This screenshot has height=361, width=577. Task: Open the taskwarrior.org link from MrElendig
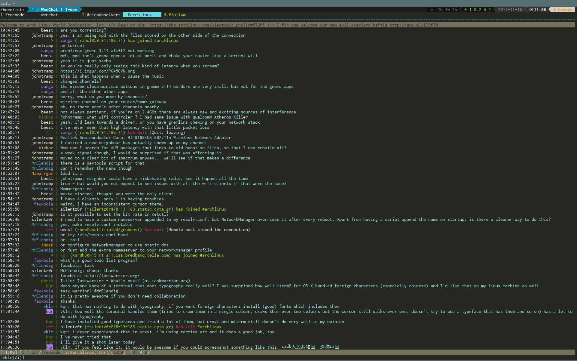point(112,276)
